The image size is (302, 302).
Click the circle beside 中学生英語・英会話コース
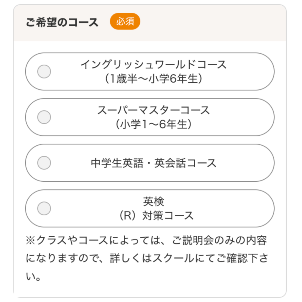[44, 163]
